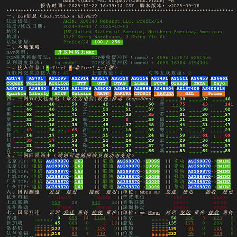
Task: Click the 开放网络无NAT green badge
Action: click(76, 52)
